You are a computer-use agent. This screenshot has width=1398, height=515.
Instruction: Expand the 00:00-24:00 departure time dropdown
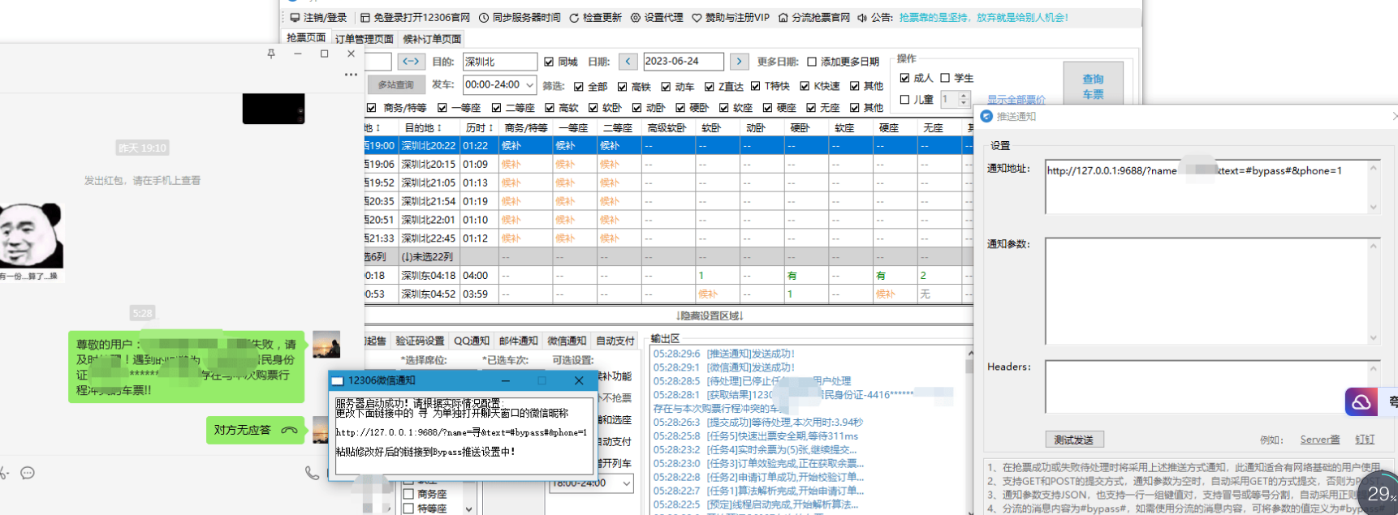(x=529, y=85)
